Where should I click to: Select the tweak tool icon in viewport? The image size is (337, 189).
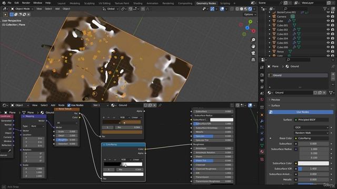5,14
